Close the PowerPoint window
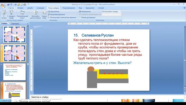The width and height of the screenshot is (186, 105). pos(184,4)
